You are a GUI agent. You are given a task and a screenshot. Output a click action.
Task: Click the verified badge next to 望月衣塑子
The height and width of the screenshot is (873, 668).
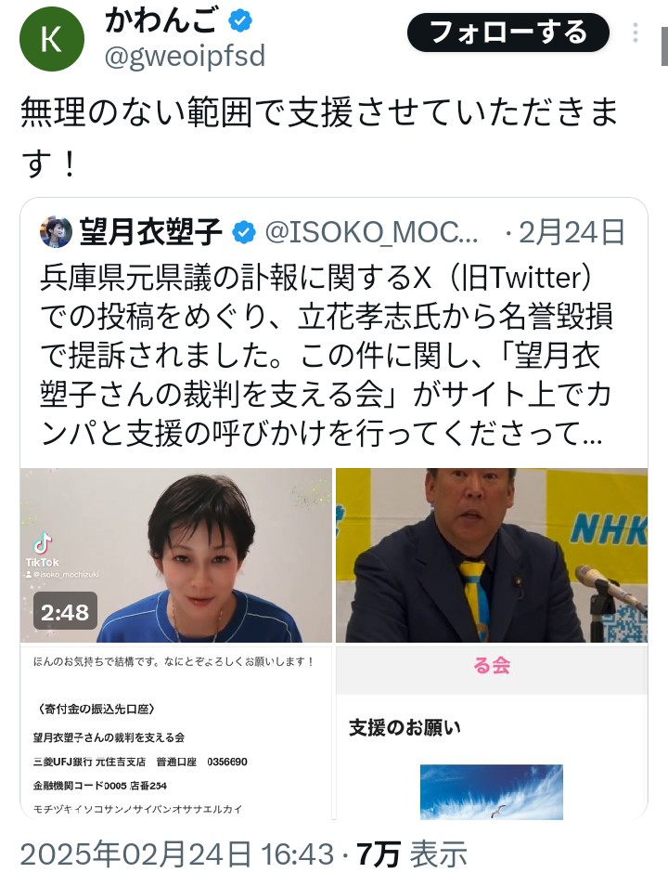(x=244, y=233)
